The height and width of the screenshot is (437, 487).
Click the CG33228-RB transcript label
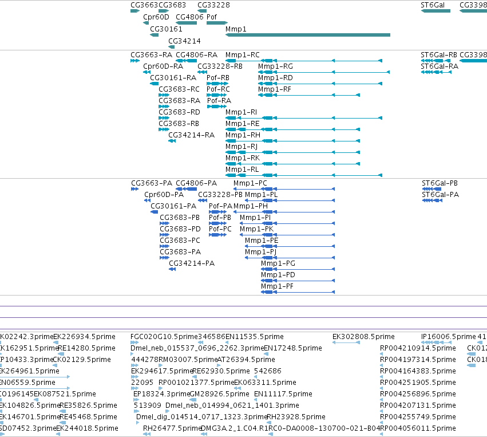pyautogui.click(x=220, y=66)
